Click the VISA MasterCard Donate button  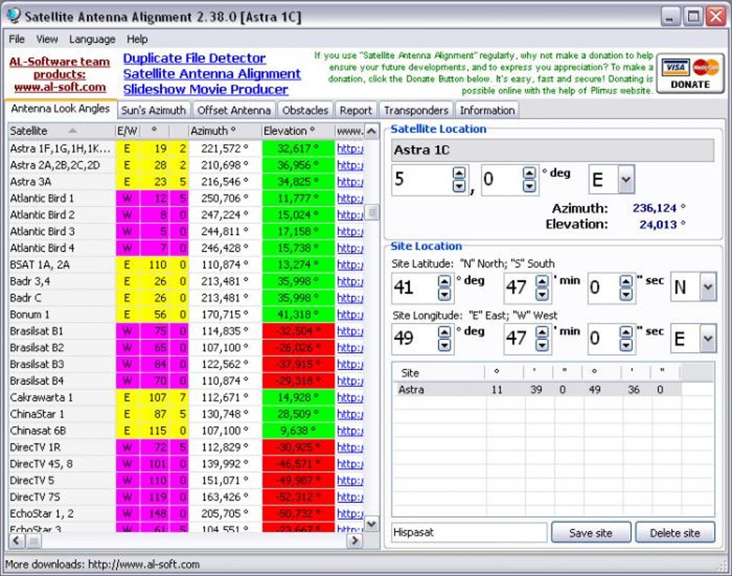[690, 74]
